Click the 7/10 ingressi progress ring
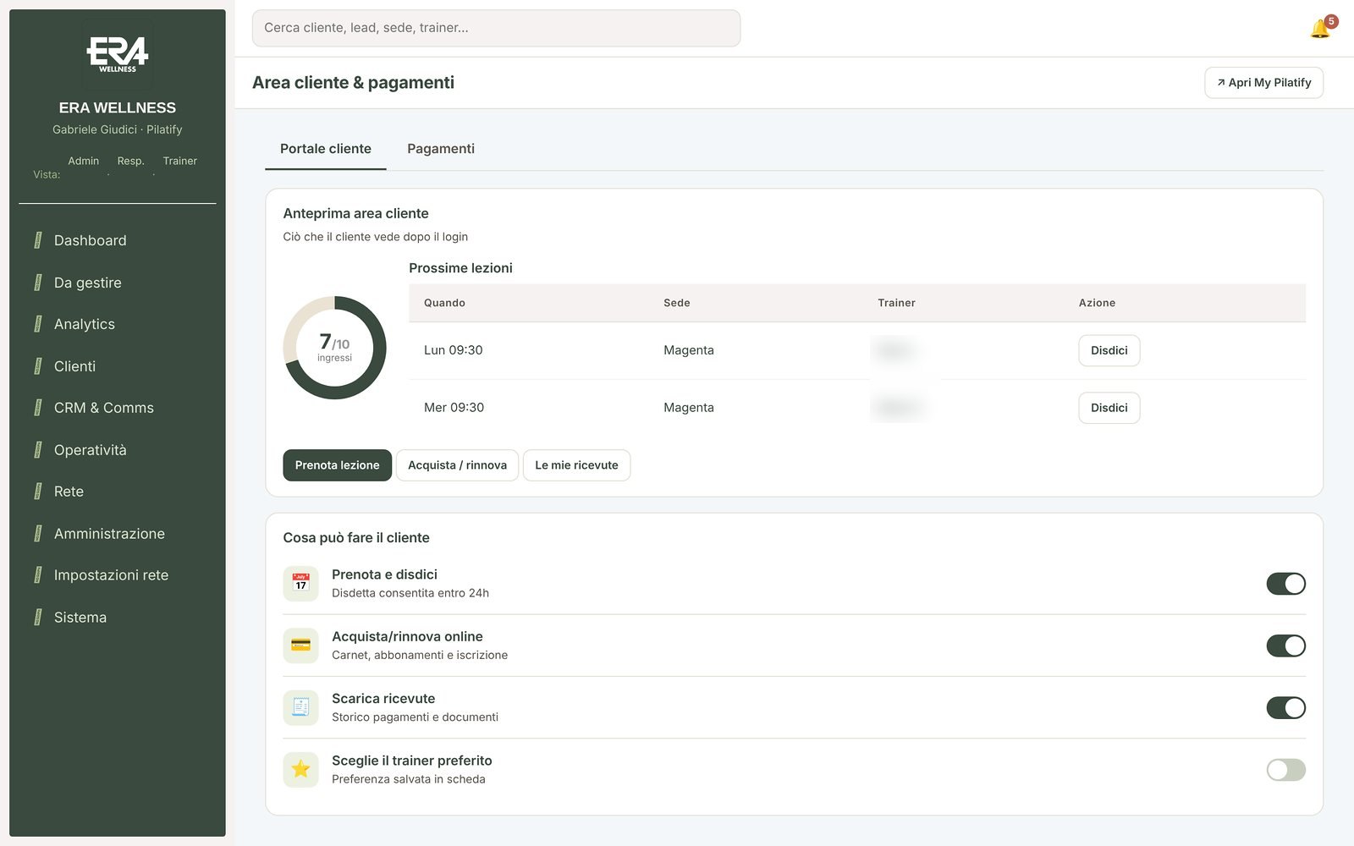The width and height of the screenshot is (1354, 846). coord(334,348)
